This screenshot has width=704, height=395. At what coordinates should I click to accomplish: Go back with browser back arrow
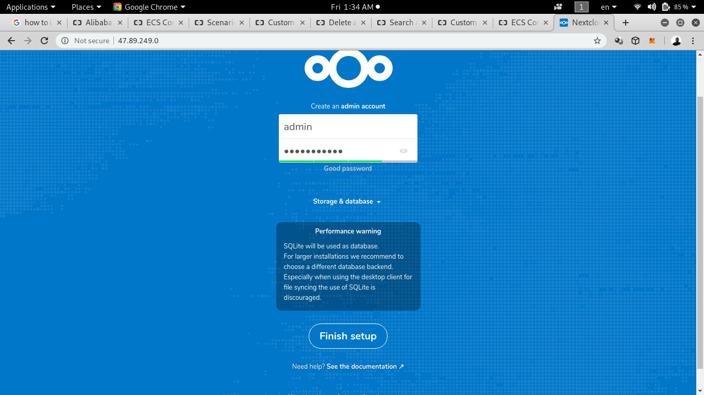11,41
